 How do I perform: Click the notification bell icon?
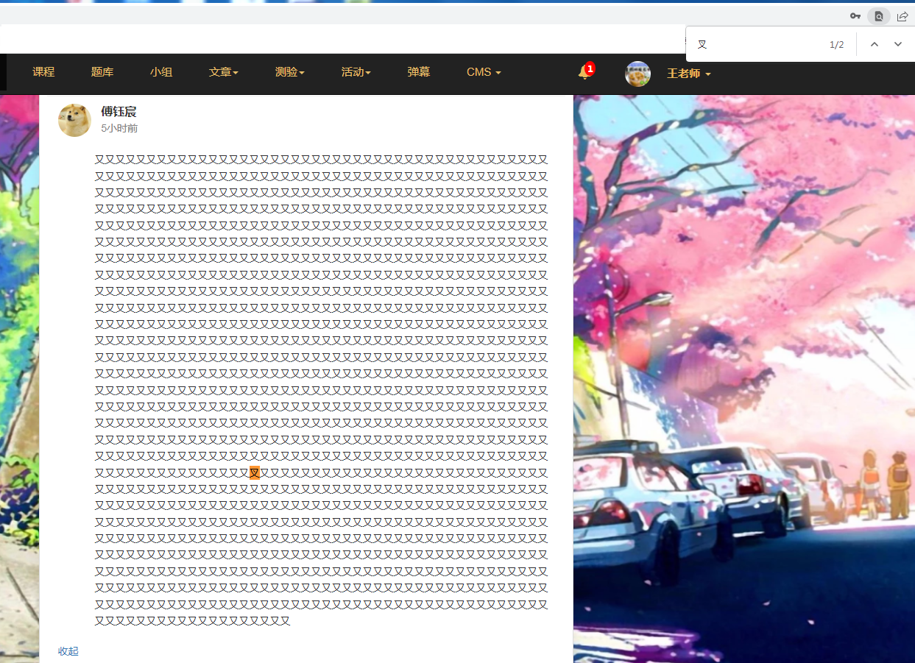click(x=584, y=73)
